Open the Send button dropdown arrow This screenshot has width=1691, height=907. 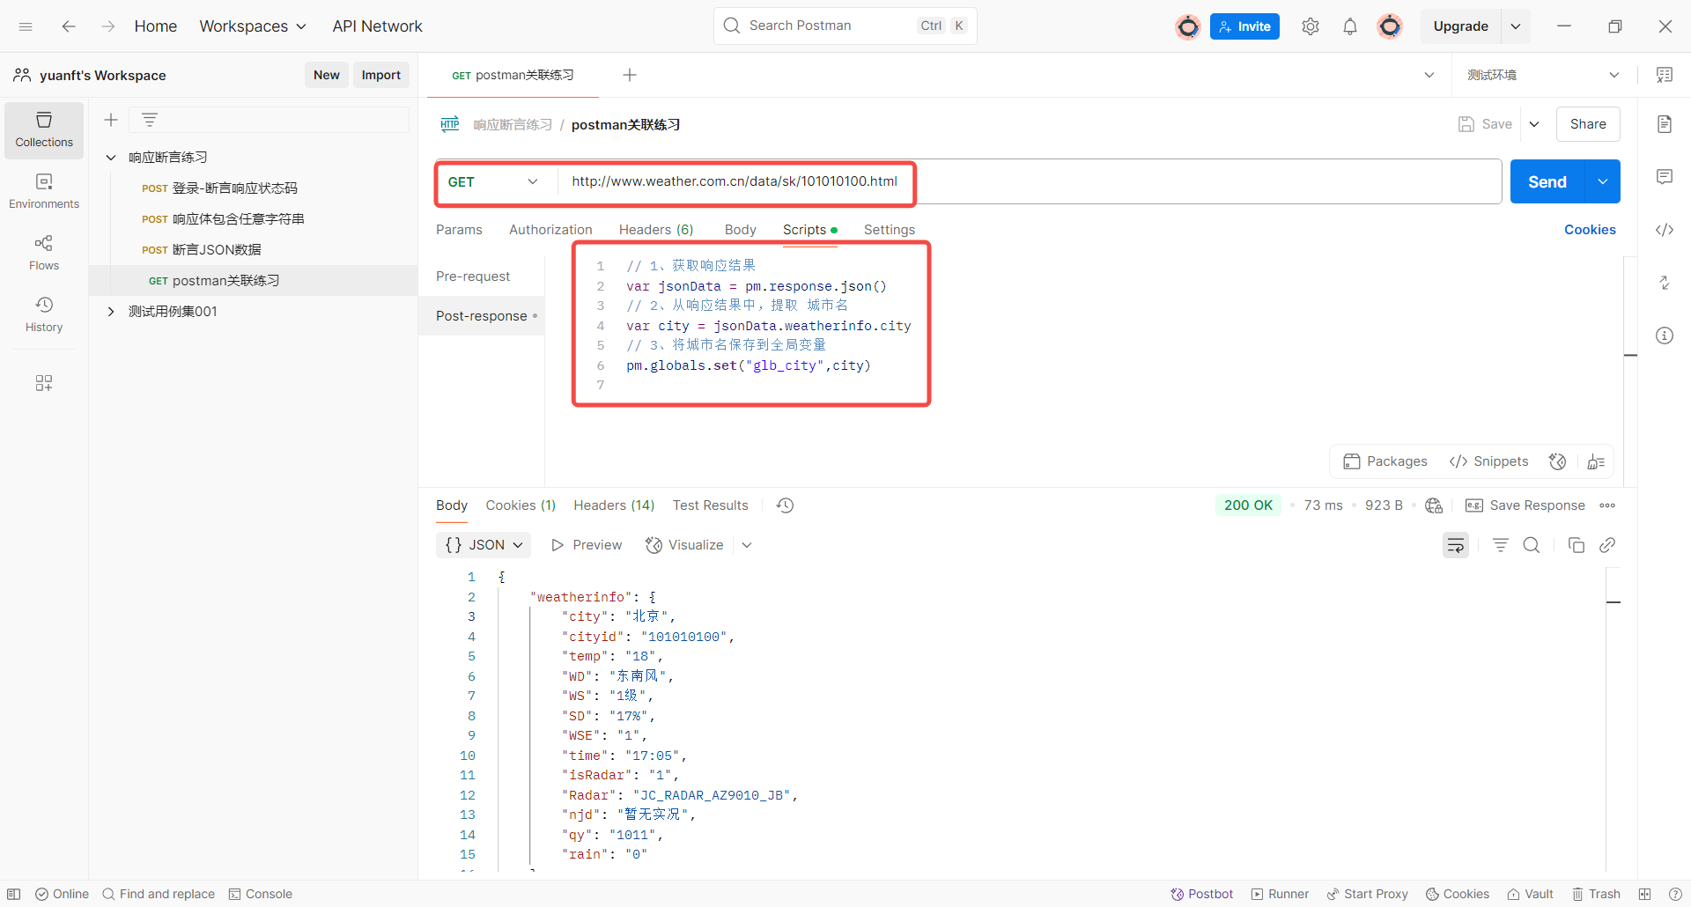[1603, 181]
